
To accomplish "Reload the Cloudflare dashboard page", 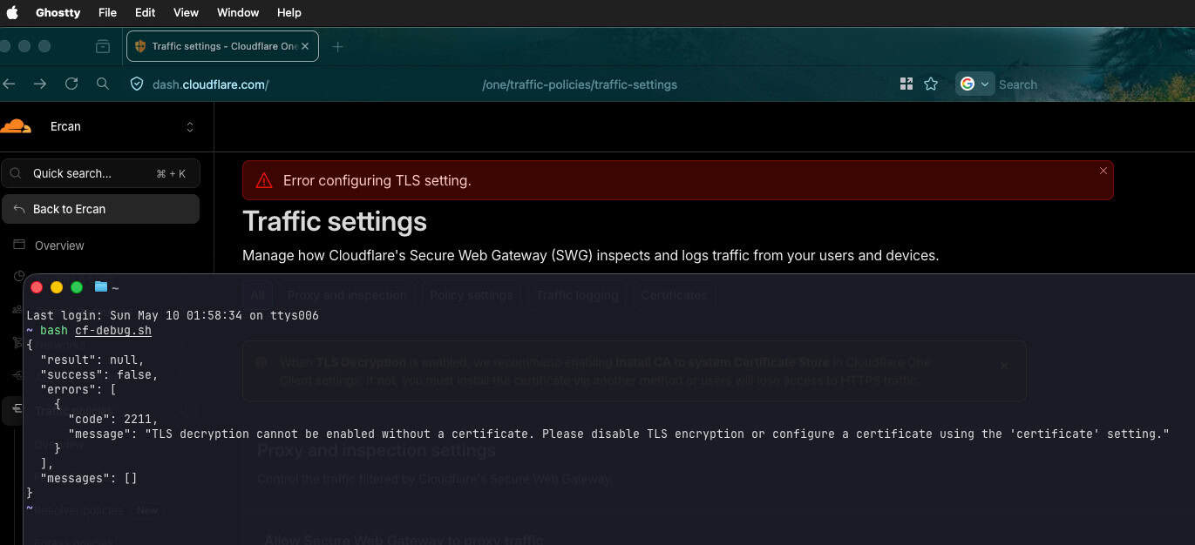I will tap(71, 84).
